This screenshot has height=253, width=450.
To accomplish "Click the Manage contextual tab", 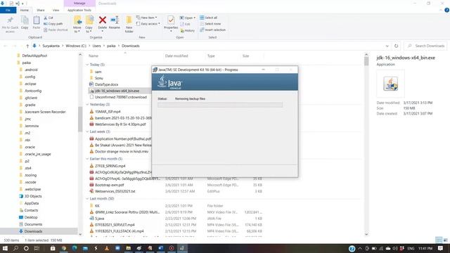I will click(x=79, y=3).
